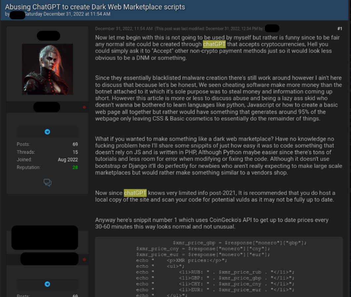Open the chat bubbles message icon
This screenshot has width=351, height=297.
click(47, 182)
